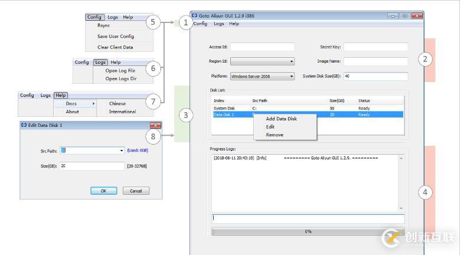Select About in the Help menu
Screen dimensions: 461x255
[x=73, y=112]
